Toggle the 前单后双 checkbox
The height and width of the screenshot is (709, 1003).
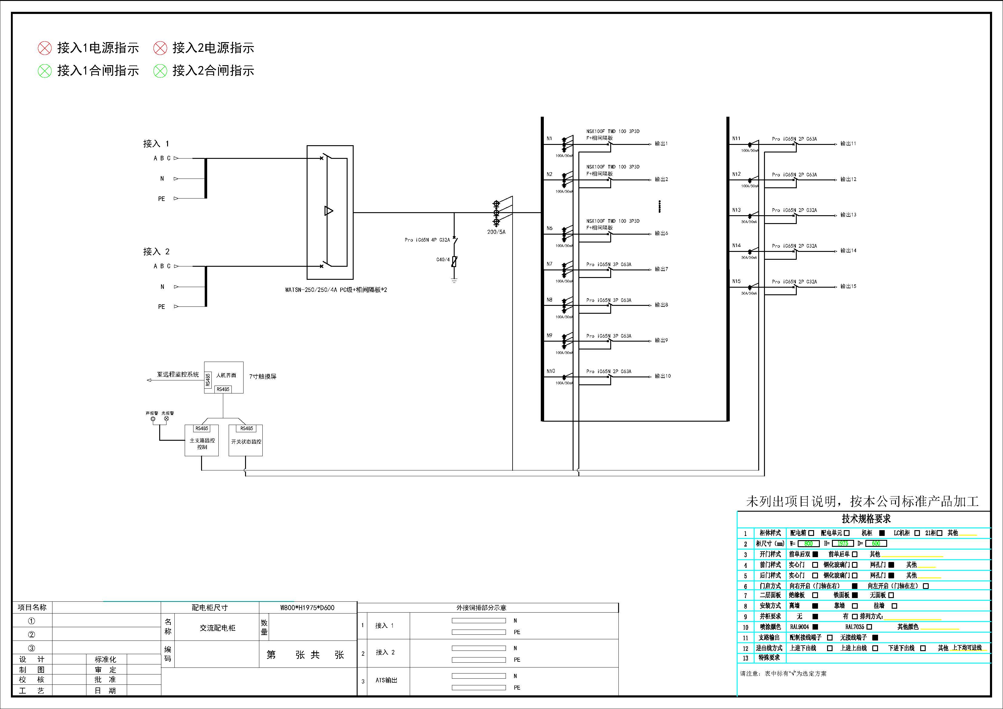815,554
